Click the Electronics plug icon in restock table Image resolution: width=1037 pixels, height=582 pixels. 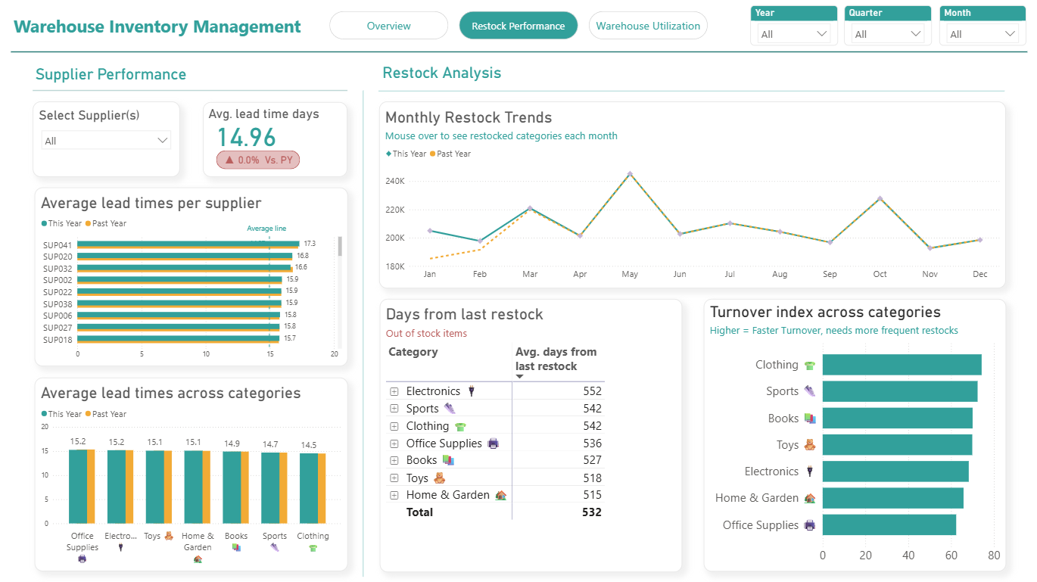click(472, 391)
